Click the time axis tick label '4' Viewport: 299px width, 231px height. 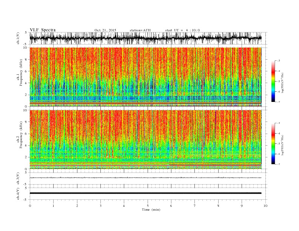[x=124, y=206]
